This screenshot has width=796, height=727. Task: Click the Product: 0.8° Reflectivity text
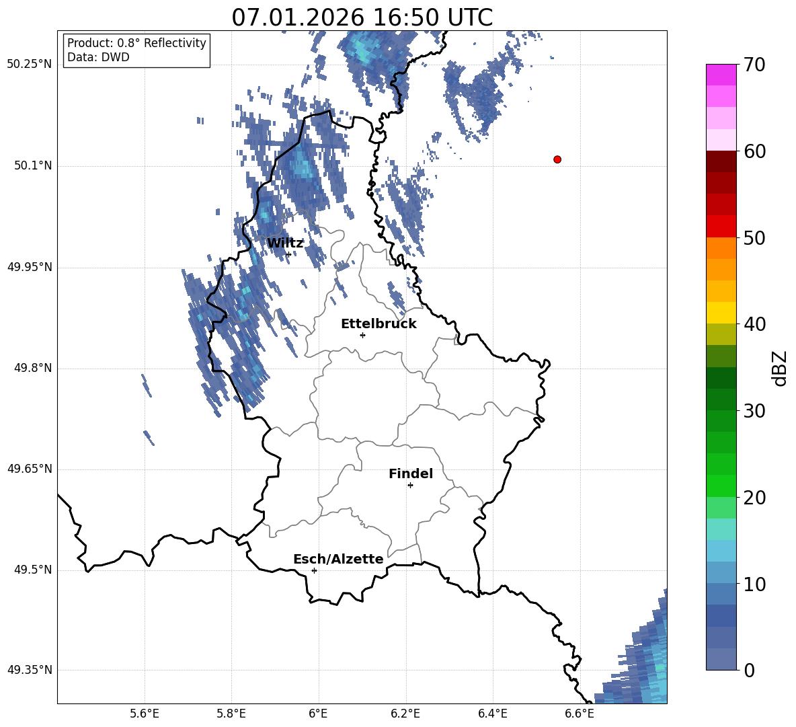pyautogui.click(x=136, y=43)
